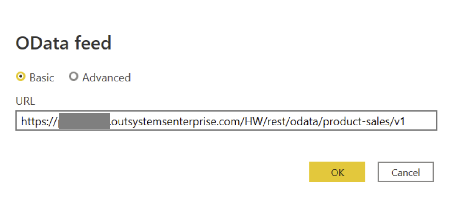Click the word "OData" in the title
This screenshot has width=456, height=206.
42,43
